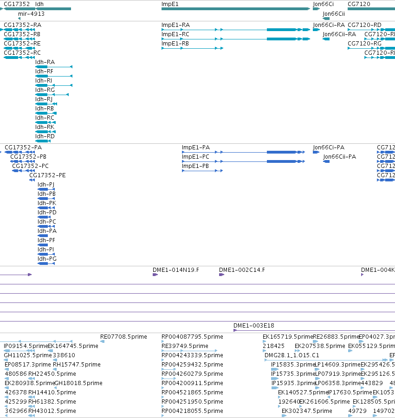395x418 pixels.
Task: Open the ImpE1-RA transcript label
Action: click(x=176, y=25)
